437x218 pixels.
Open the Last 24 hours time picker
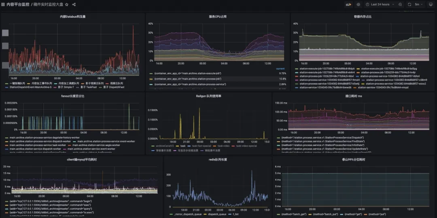point(380,4)
